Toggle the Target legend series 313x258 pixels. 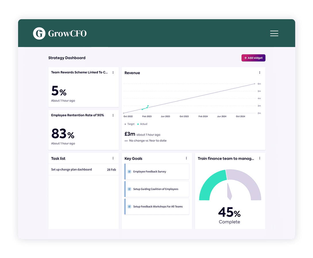click(x=129, y=124)
